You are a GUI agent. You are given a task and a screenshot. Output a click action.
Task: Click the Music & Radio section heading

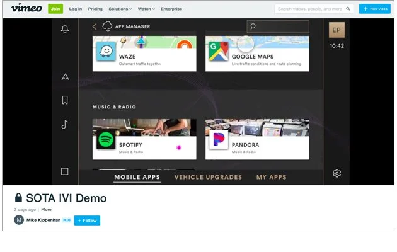coord(114,107)
